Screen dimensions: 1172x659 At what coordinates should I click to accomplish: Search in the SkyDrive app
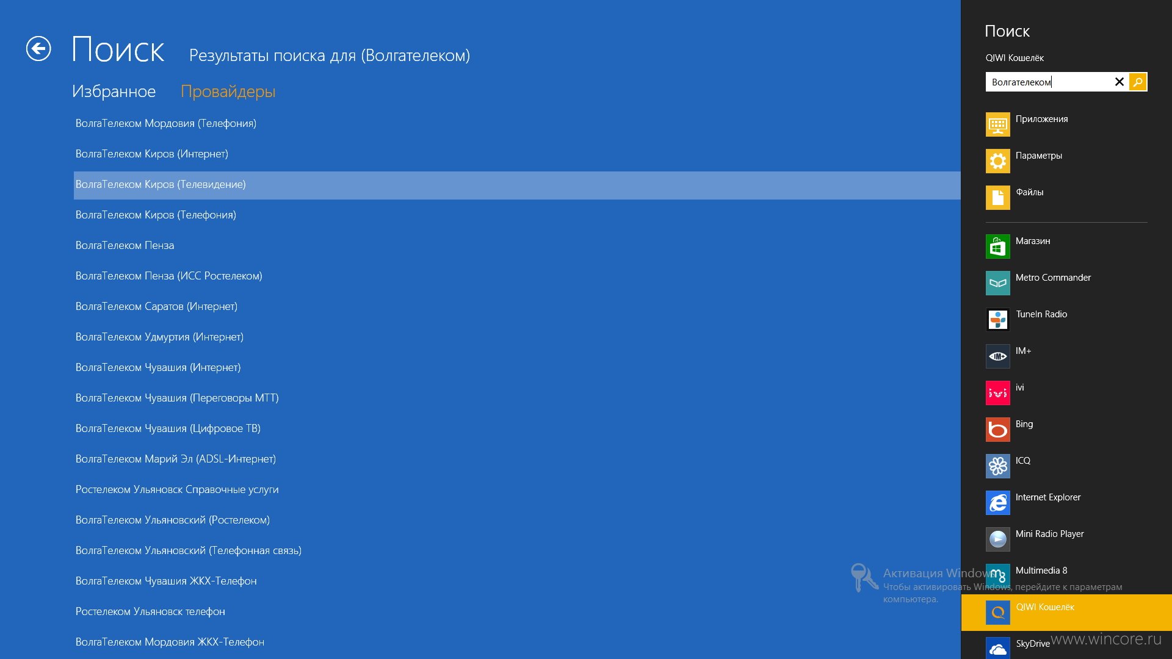pyautogui.click(x=1066, y=648)
